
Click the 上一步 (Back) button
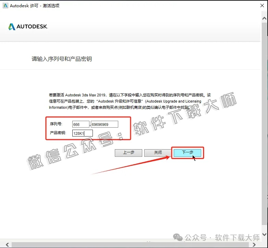click(129, 153)
